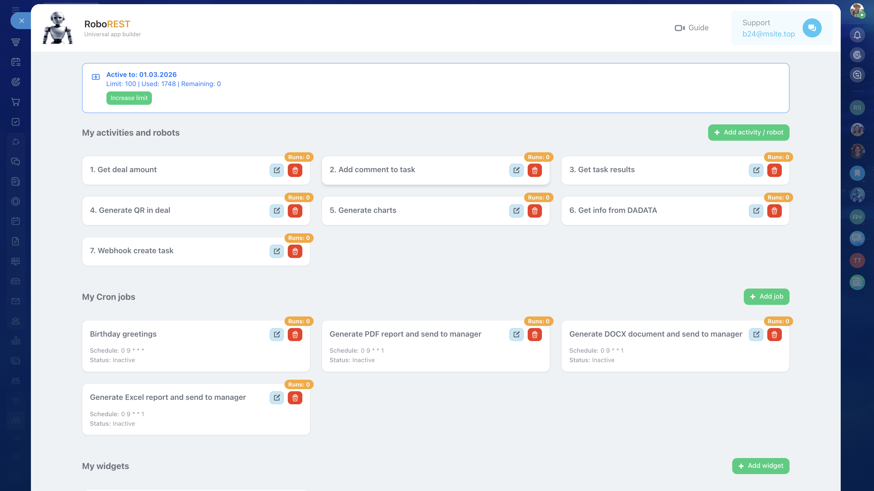Screen dimensions: 874x491
Task: Click the b24@msite.top support email
Action: pos(768,34)
